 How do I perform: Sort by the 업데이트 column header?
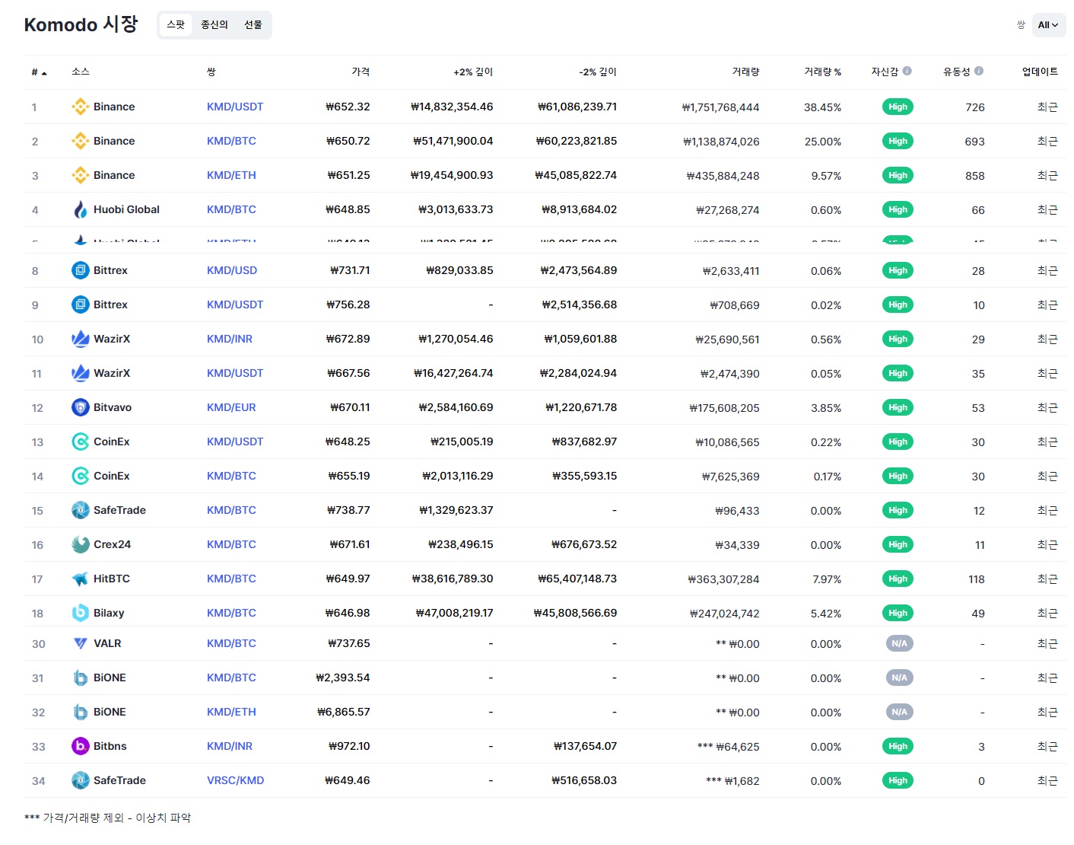1040,72
